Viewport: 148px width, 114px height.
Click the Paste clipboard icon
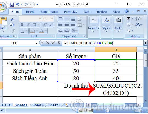pyautogui.click(x=4, y=21)
